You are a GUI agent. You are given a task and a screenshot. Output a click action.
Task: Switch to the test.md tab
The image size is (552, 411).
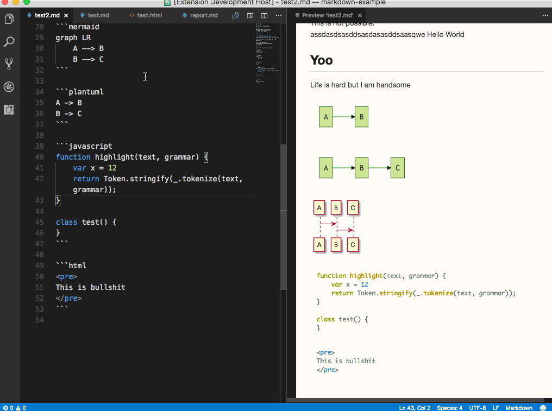98,16
